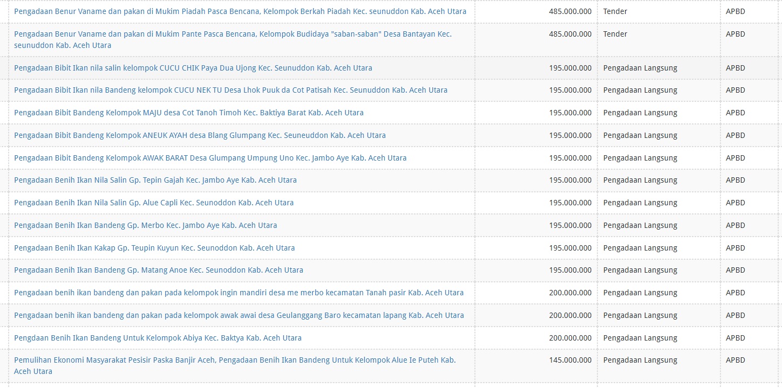The width and height of the screenshot is (782, 388).
Task: Open the Benur Vaname Mukim Piadah tender link
Action: [240, 11]
